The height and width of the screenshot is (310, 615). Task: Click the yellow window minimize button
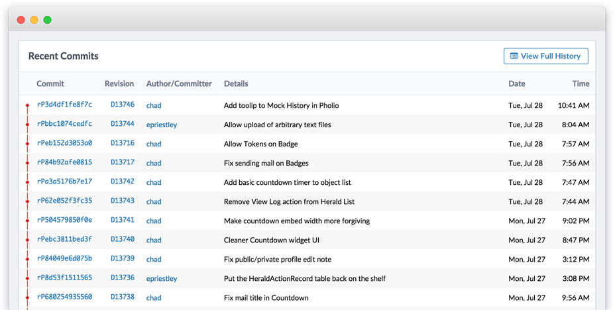click(34, 20)
